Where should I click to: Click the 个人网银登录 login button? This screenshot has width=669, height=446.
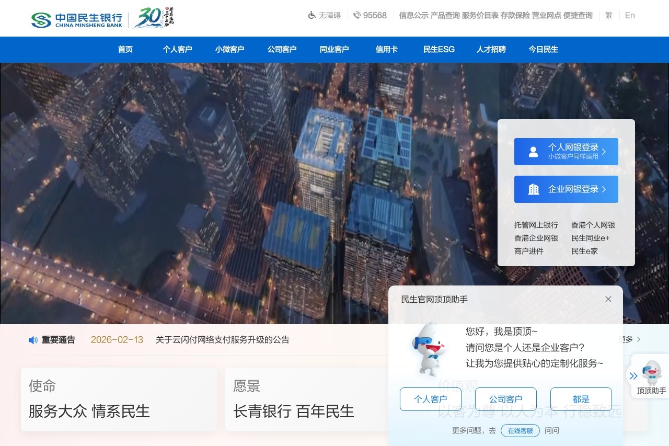[x=566, y=152]
